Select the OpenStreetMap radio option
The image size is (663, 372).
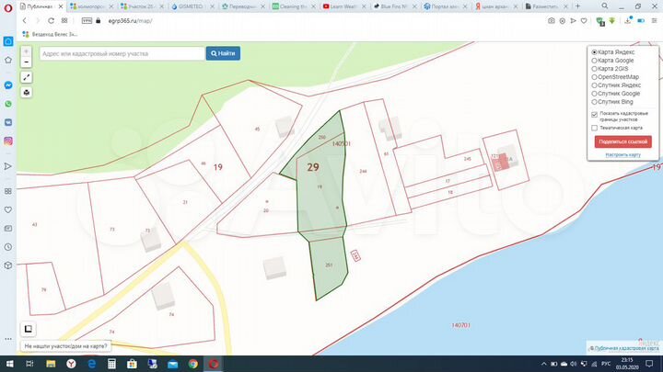pyautogui.click(x=594, y=77)
